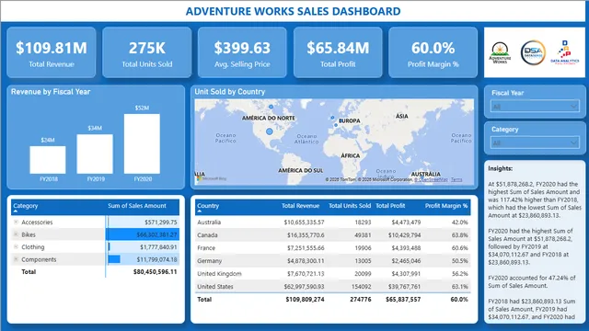Select the United States table row
This screenshot has height=331, width=589.
pyautogui.click(x=333, y=286)
